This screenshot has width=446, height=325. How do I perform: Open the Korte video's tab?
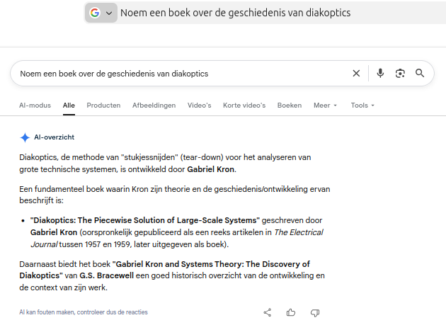(244, 106)
